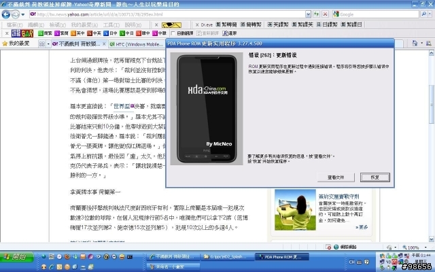This screenshot has width=435, height=272.
Task: Open the 說明(H) menu
Action: tap(133, 25)
